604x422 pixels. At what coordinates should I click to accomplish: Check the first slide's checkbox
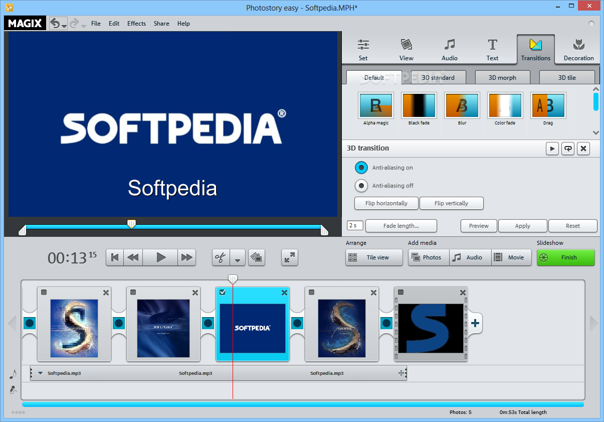(44, 293)
